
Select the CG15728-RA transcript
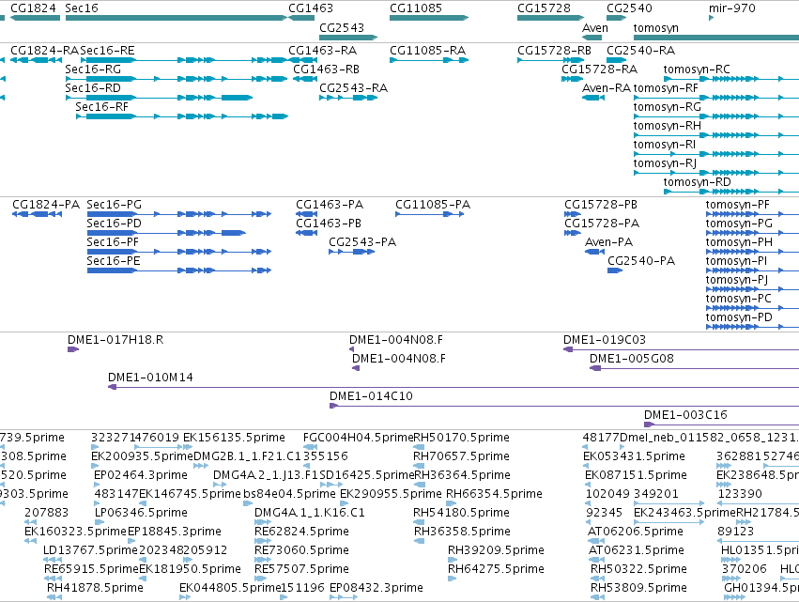(x=572, y=79)
